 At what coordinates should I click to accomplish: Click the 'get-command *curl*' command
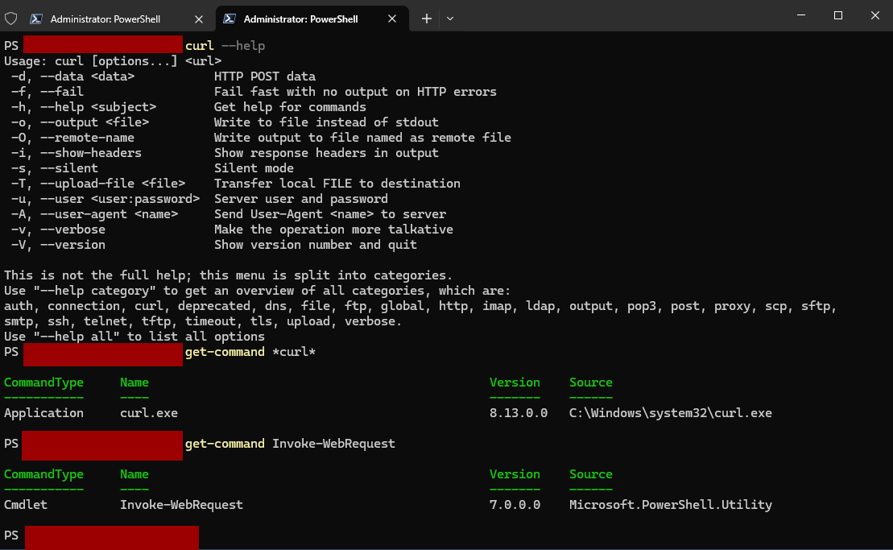(250, 353)
